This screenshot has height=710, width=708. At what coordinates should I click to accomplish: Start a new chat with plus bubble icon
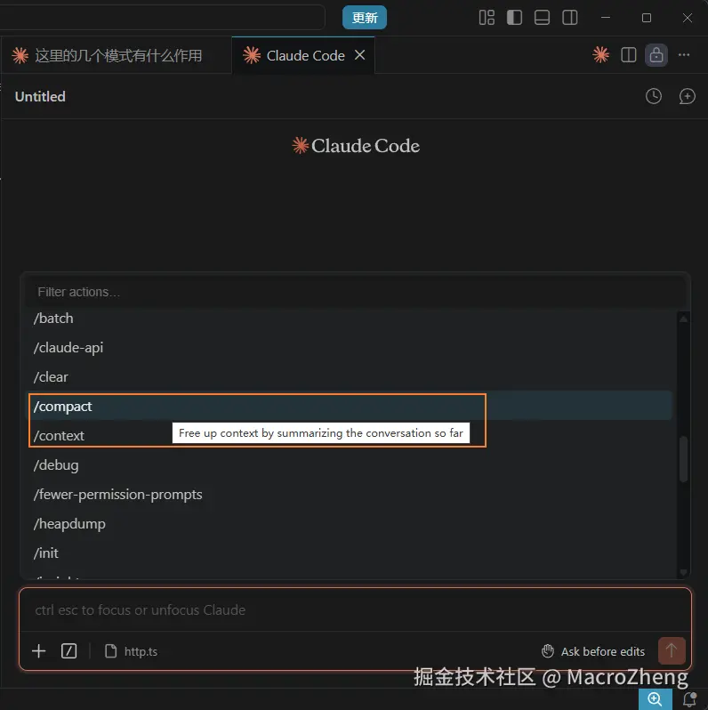point(687,96)
